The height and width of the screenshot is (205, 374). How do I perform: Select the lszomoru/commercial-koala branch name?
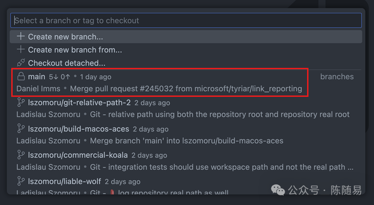(78, 155)
